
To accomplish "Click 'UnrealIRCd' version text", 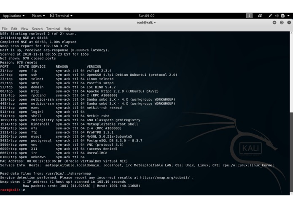I will pos(97,153).
